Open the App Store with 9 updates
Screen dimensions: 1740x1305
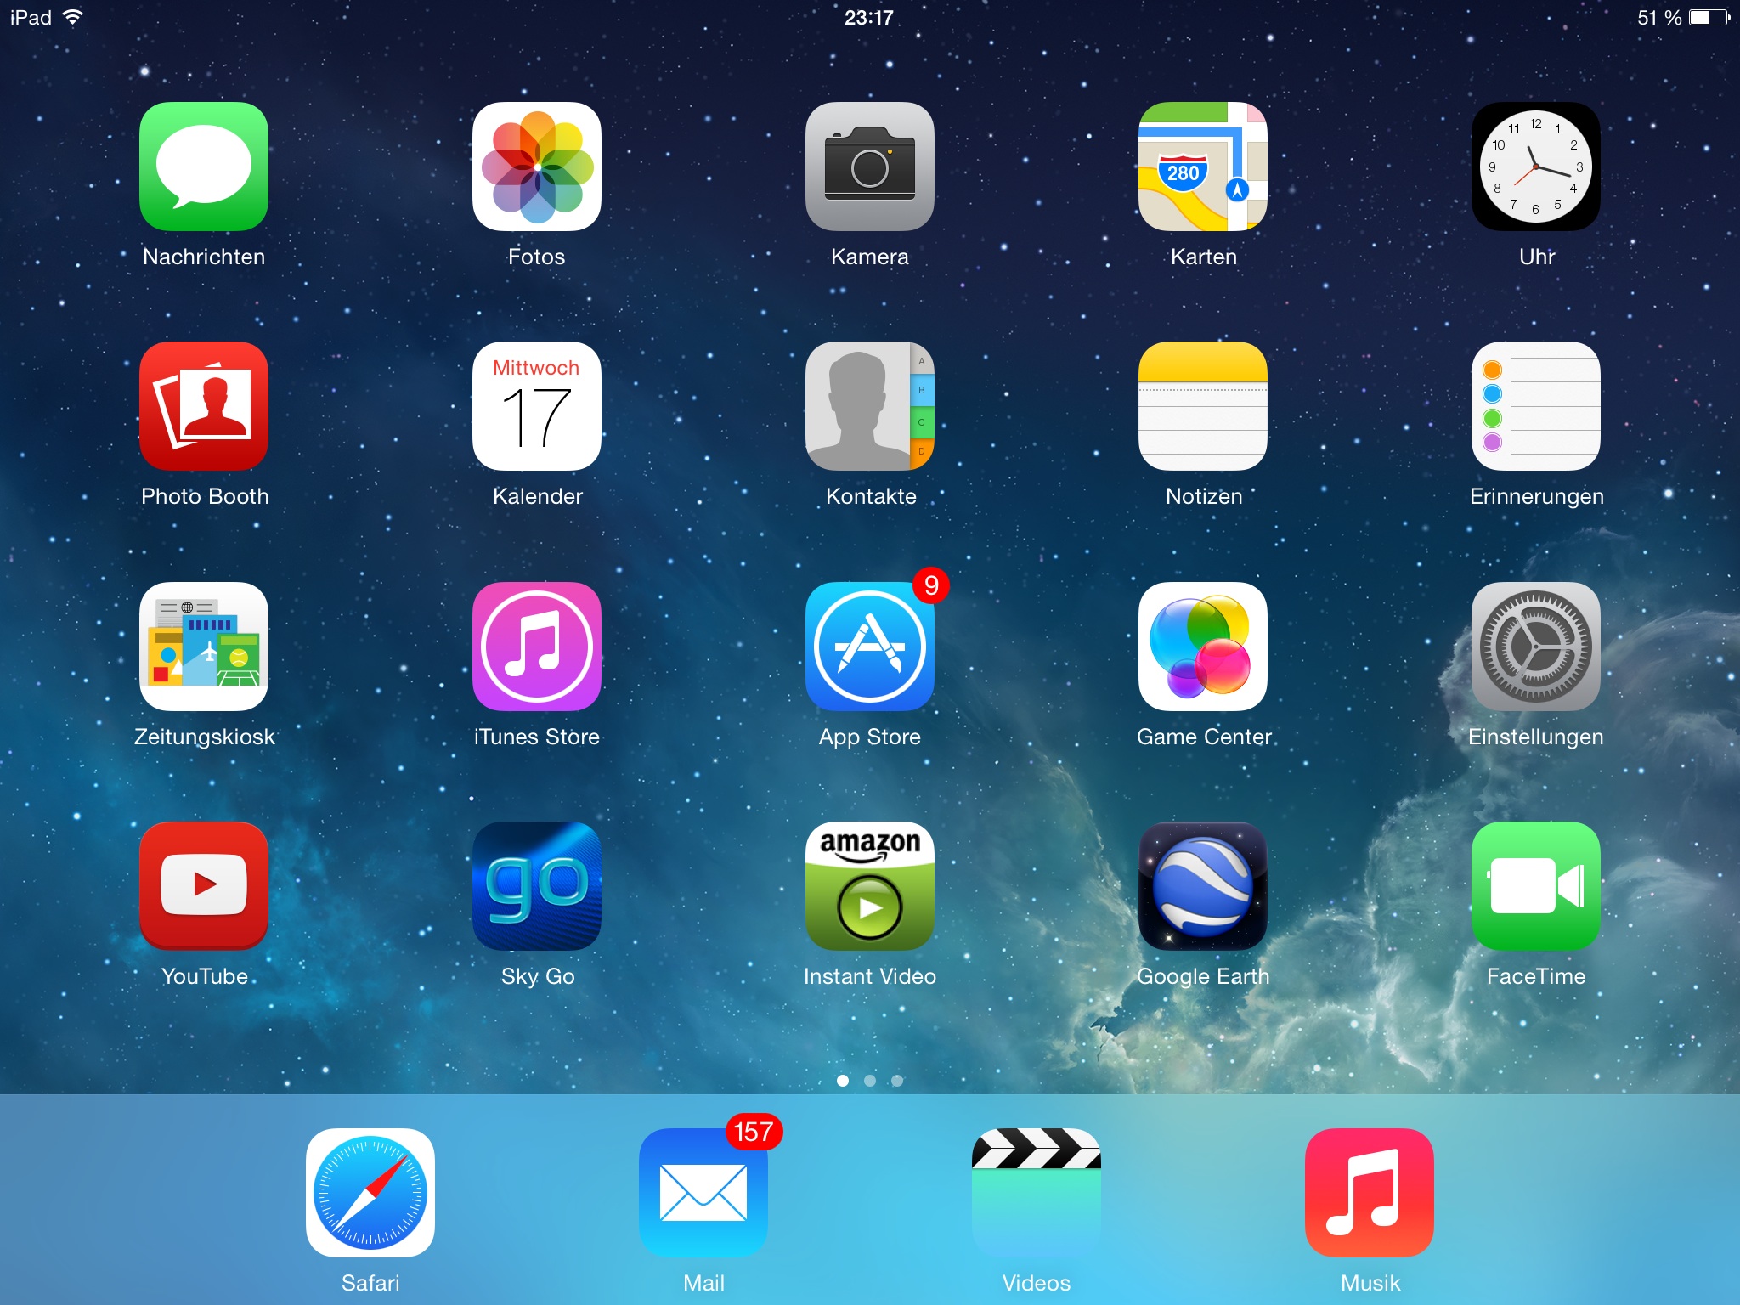click(x=870, y=647)
